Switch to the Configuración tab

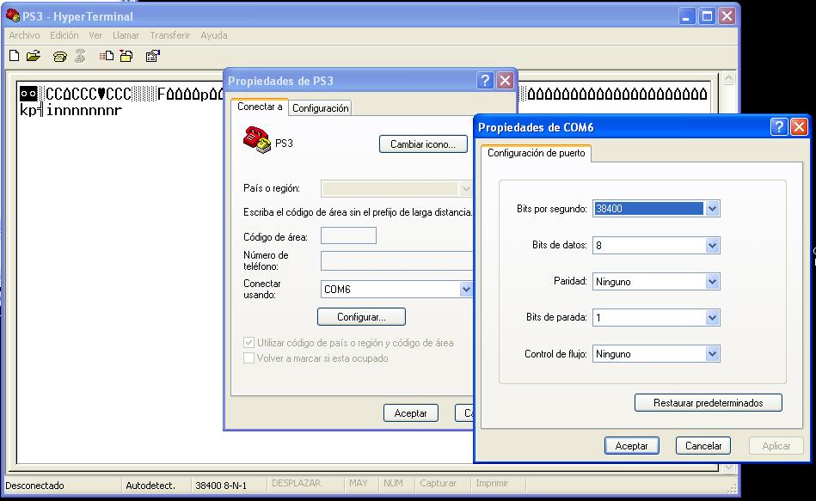tap(320, 108)
